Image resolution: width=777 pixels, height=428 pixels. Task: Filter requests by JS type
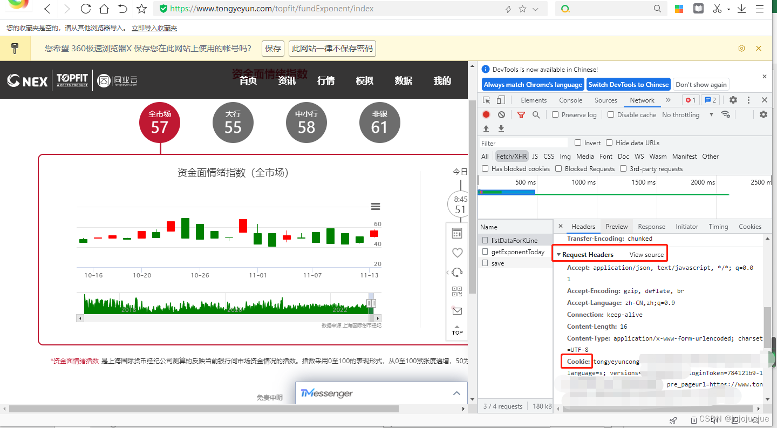535,156
